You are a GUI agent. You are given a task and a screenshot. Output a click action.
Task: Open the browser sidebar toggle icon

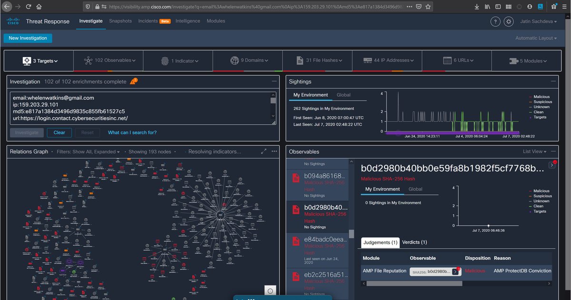(x=499, y=7)
